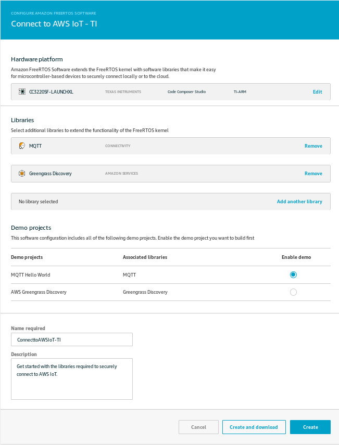Click MQTT in Associated libraries column
This screenshot has width=339, height=445.
coord(129,274)
